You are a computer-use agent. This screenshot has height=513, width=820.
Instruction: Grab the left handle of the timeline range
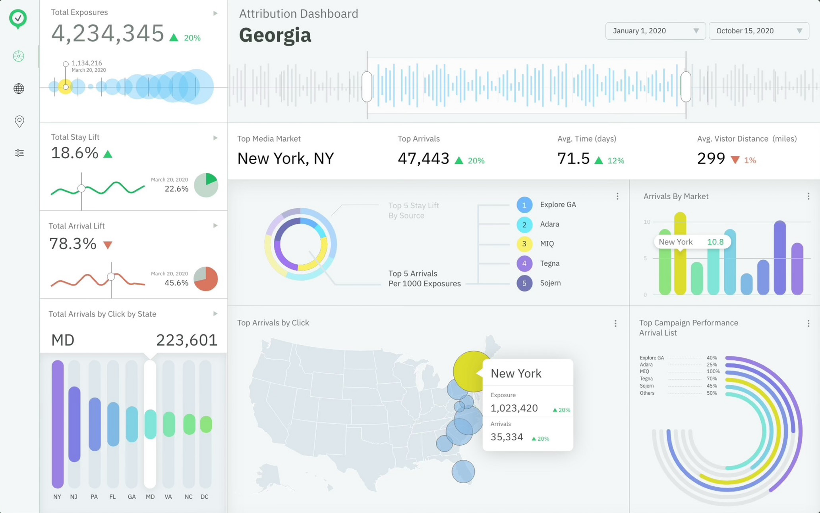(367, 86)
